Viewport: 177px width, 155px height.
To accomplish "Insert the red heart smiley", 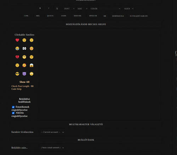I will click(x=17, y=40).
